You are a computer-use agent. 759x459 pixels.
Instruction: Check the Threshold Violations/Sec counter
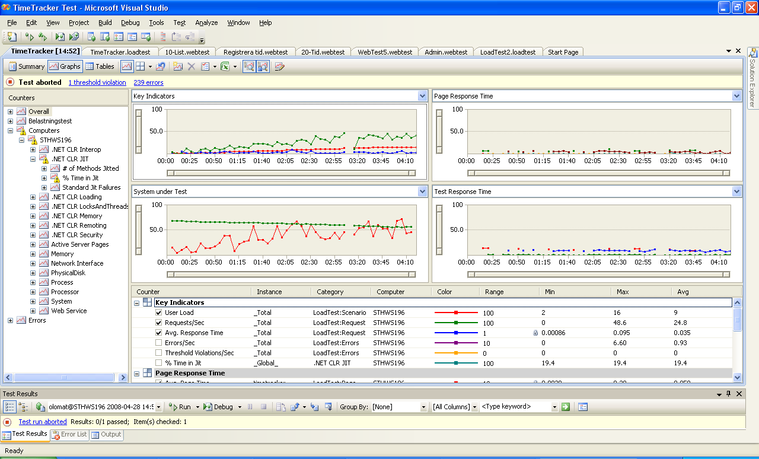pos(158,353)
